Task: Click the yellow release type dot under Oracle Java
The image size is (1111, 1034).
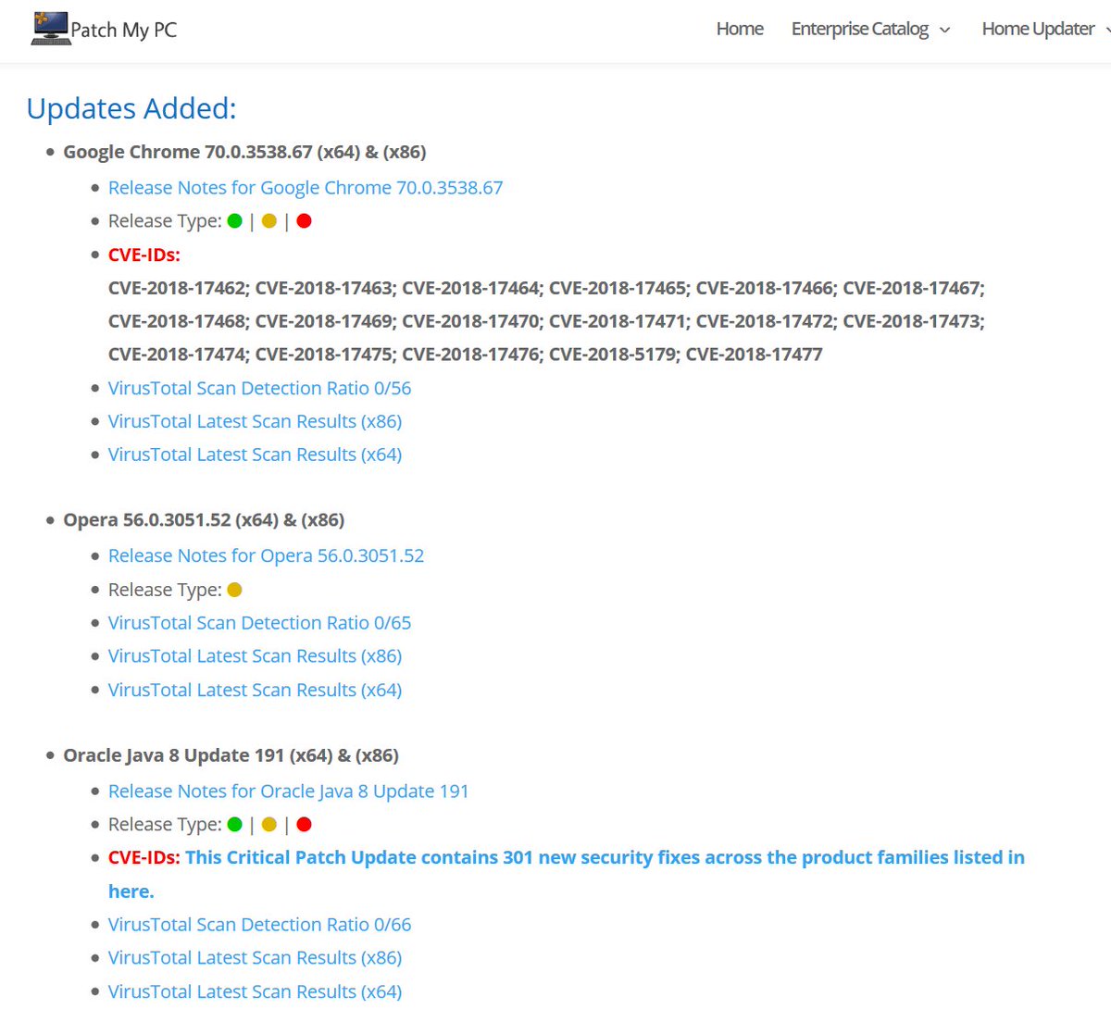Action: (x=269, y=825)
